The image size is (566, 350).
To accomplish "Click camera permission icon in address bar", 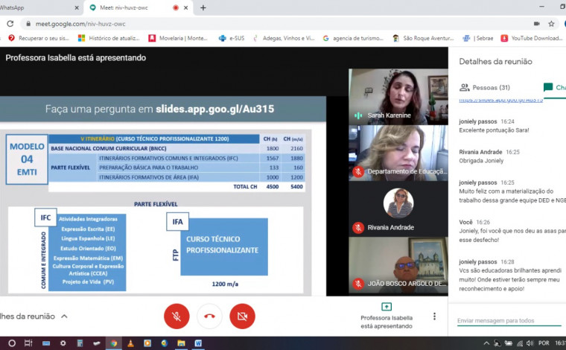I will [x=537, y=23].
